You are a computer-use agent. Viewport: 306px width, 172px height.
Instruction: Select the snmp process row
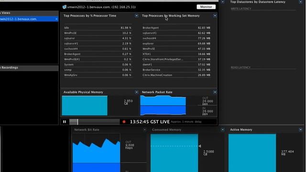pos(98,70)
